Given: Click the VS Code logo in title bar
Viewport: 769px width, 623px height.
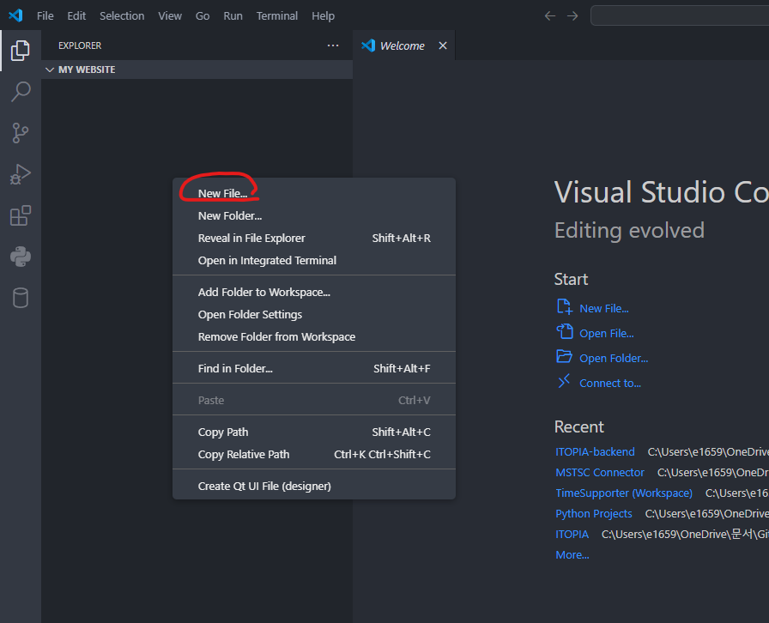Looking at the screenshot, I should pyautogui.click(x=15, y=15).
